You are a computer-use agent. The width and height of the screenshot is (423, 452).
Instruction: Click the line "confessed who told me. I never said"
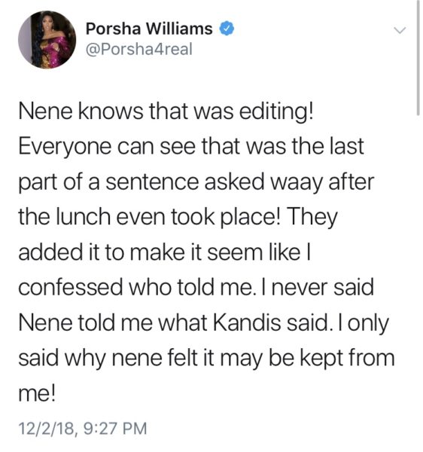(x=196, y=288)
